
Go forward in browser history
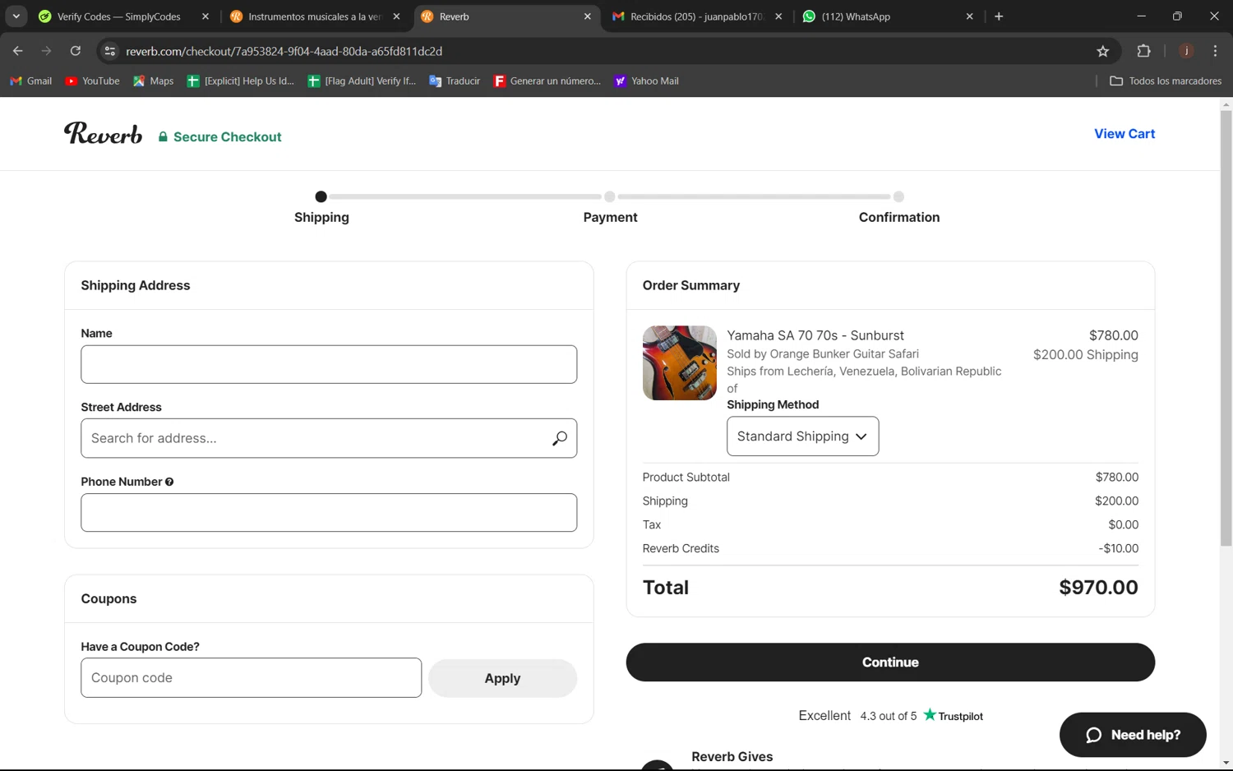coord(46,51)
